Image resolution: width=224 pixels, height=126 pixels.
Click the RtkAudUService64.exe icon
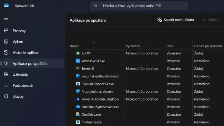click(78, 84)
